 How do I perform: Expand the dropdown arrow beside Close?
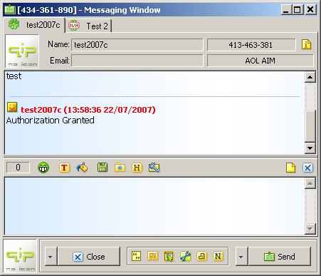click(51, 257)
